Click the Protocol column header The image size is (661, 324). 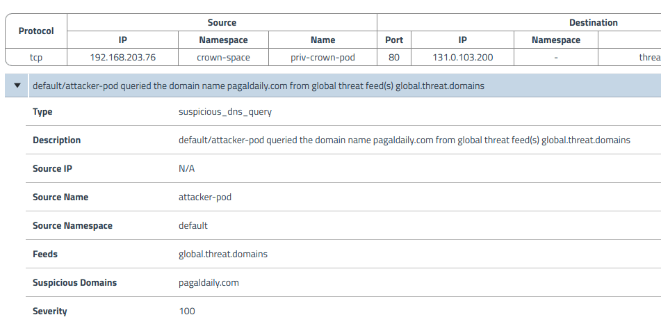(36, 31)
